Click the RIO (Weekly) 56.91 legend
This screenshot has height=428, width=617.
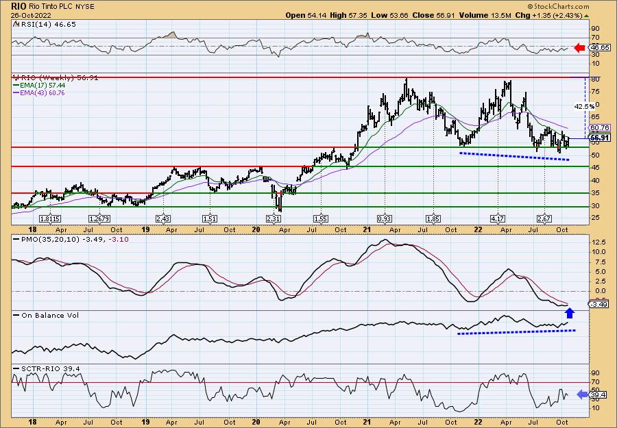56,78
